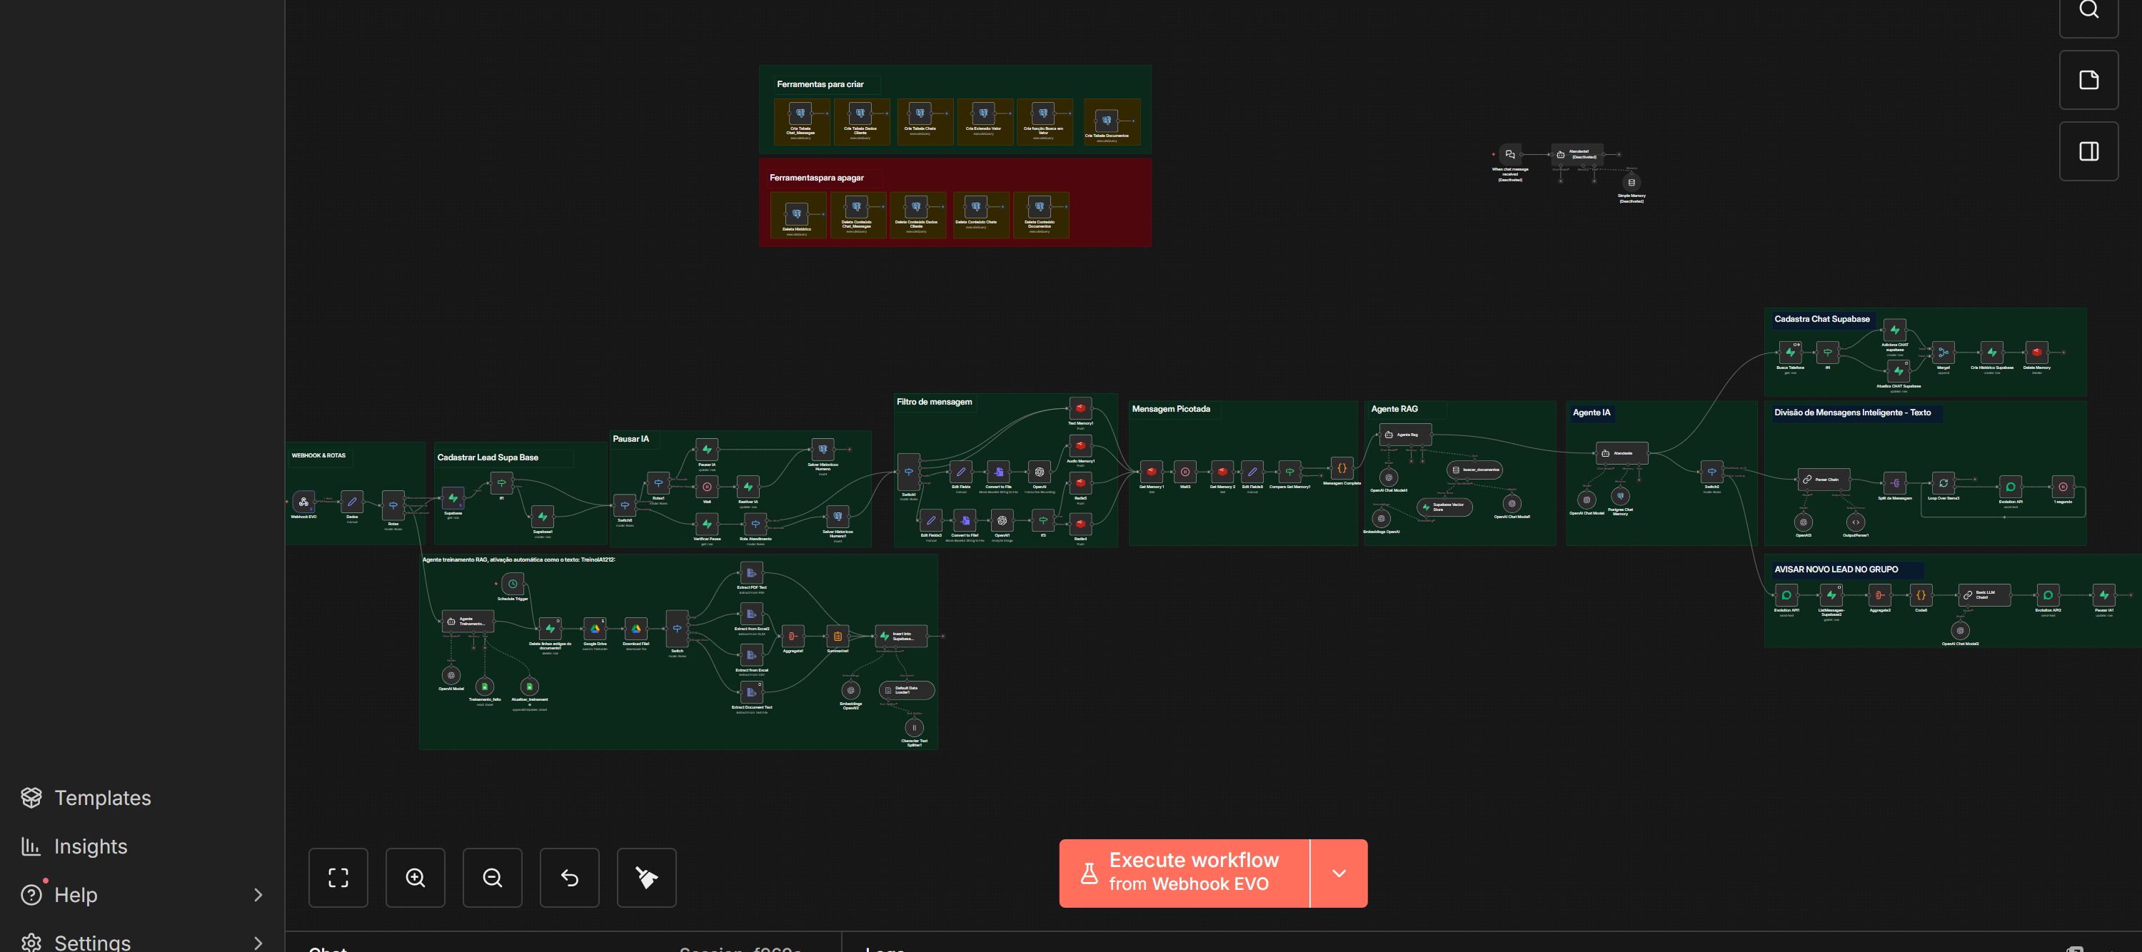Open the search icon at top right
The height and width of the screenshot is (952, 2142).
(x=2088, y=11)
